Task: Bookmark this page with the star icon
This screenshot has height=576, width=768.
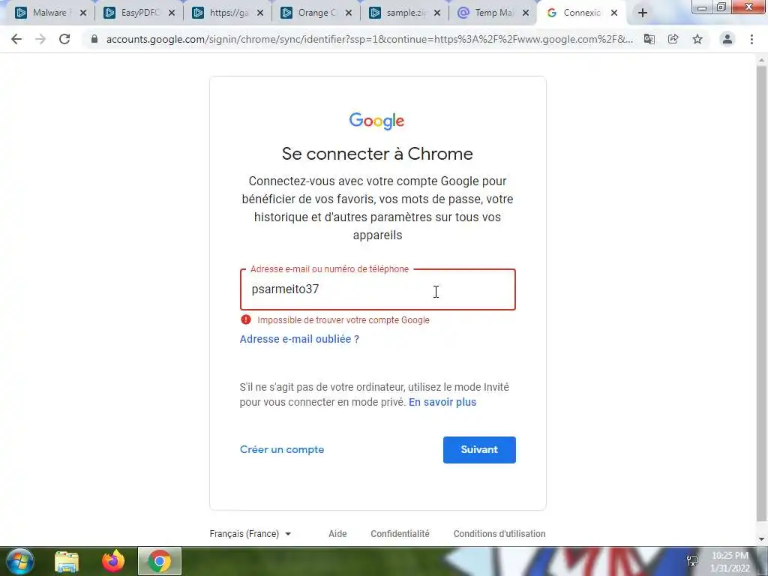Action: [697, 39]
